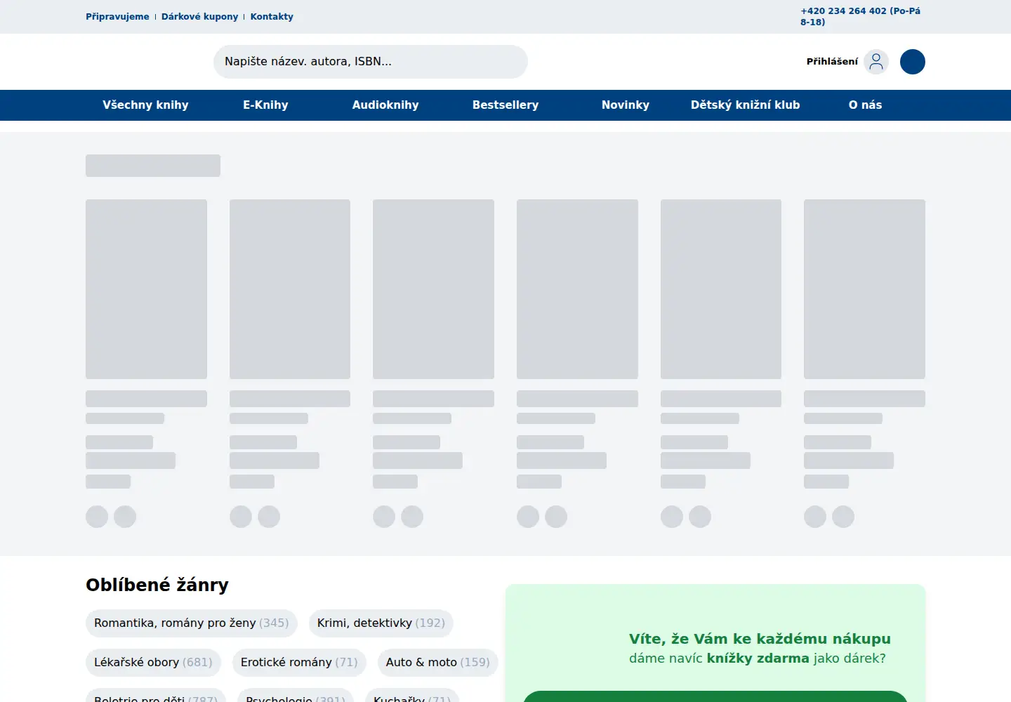This screenshot has width=1011, height=702.
Task: Open Připravujeme link in top bar
Action: tap(117, 17)
